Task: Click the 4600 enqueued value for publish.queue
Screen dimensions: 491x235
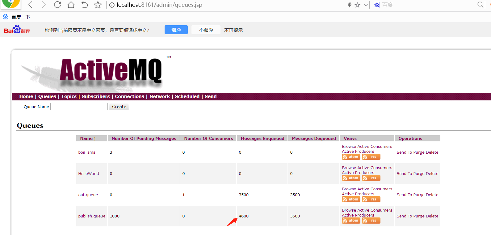Action: (x=244, y=216)
